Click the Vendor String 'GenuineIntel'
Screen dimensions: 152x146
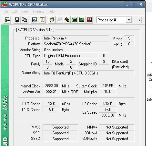[76, 50]
